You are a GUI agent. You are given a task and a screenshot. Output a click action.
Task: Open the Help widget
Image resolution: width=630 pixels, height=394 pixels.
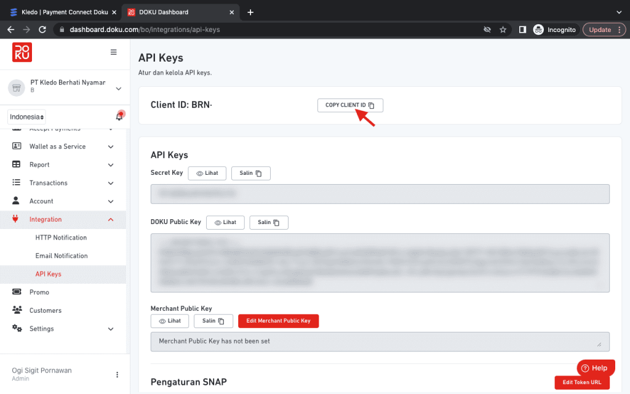coord(596,368)
